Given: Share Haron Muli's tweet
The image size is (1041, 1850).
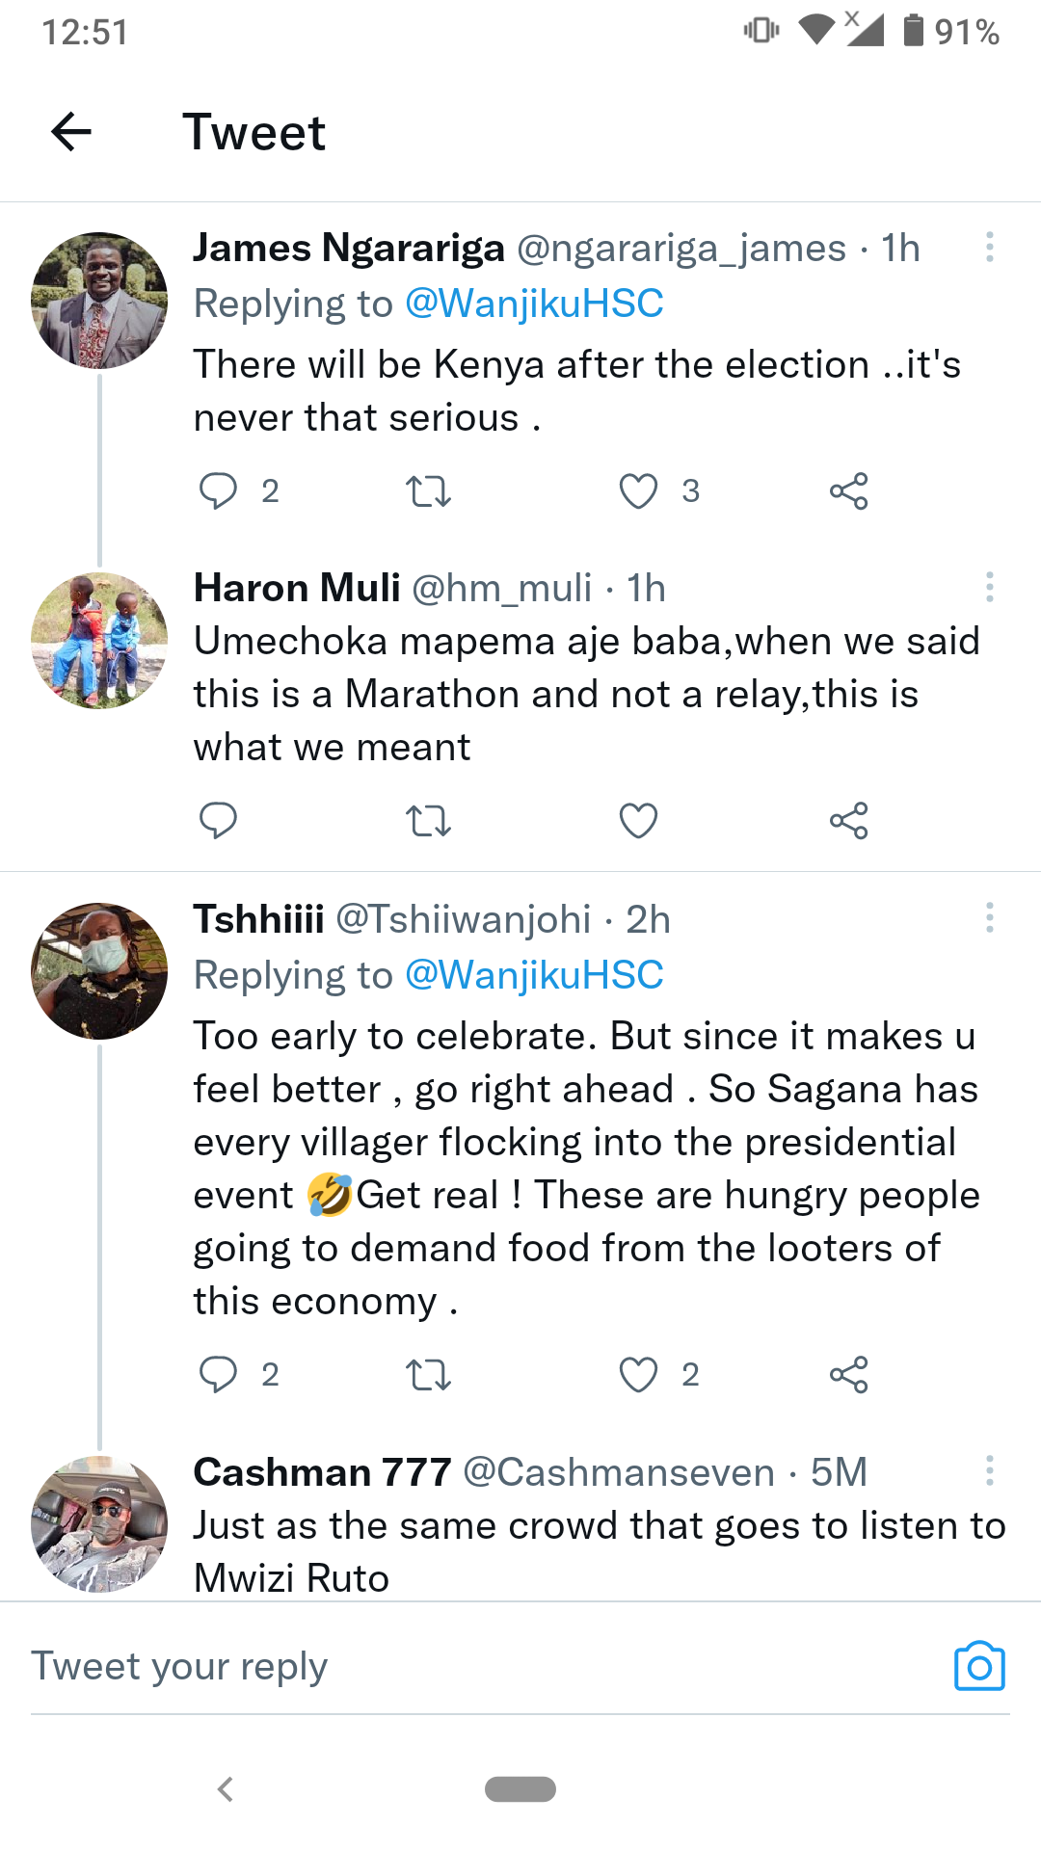Looking at the screenshot, I should click(848, 821).
